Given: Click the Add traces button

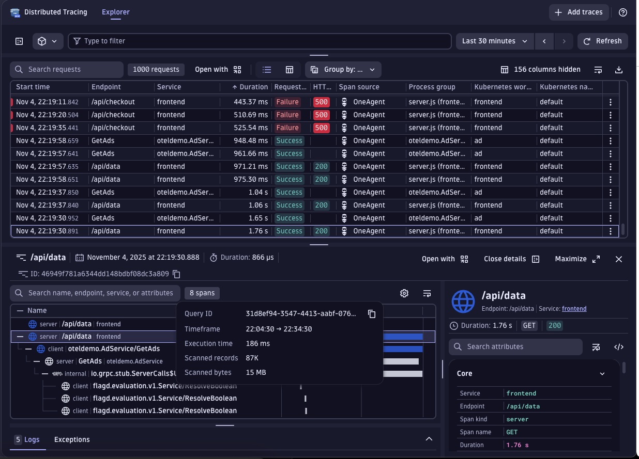Looking at the screenshot, I should (579, 12).
